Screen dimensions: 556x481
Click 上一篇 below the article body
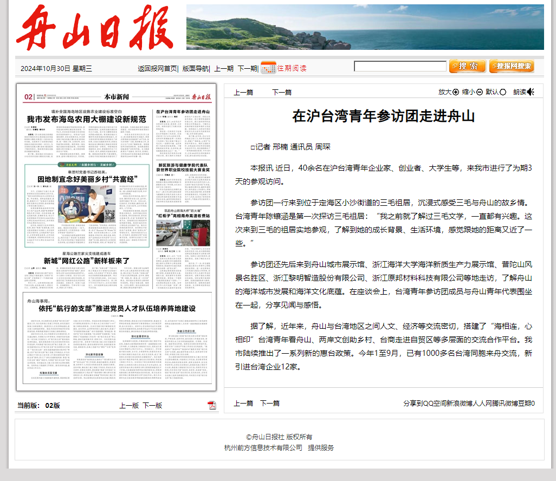tap(243, 404)
